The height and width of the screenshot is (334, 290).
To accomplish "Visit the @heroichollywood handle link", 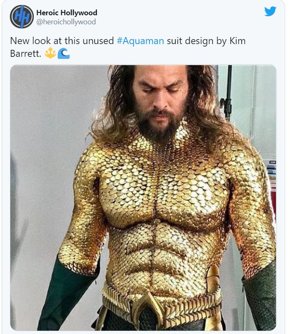I will (x=66, y=22).
